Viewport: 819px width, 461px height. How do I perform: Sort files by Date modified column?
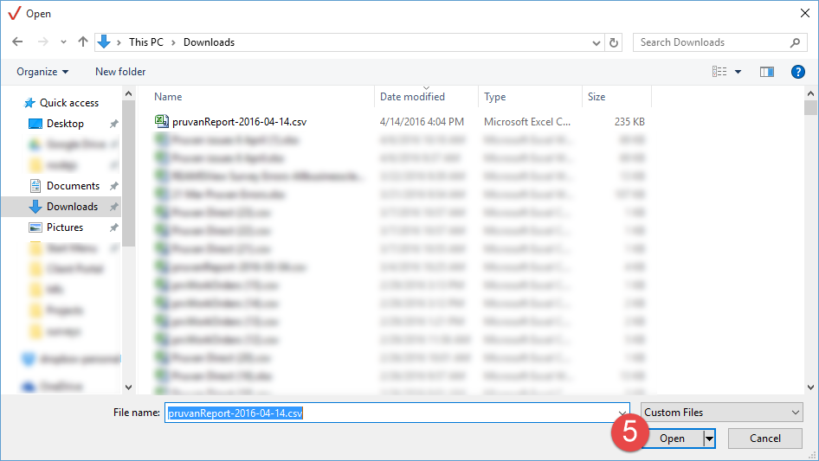coord(413,97)
